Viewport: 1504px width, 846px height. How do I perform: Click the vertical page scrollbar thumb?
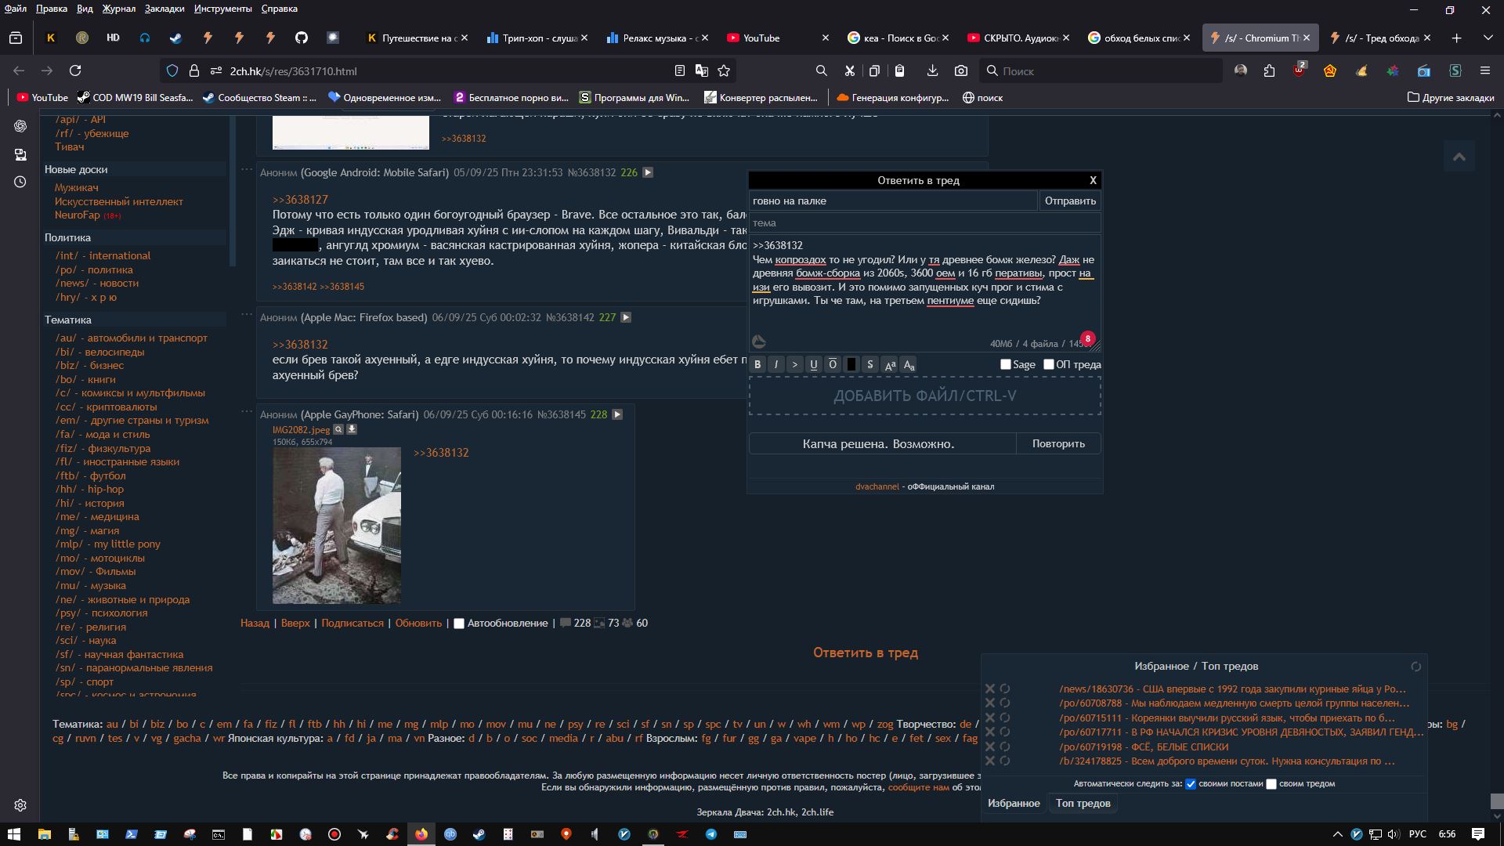1497,801
